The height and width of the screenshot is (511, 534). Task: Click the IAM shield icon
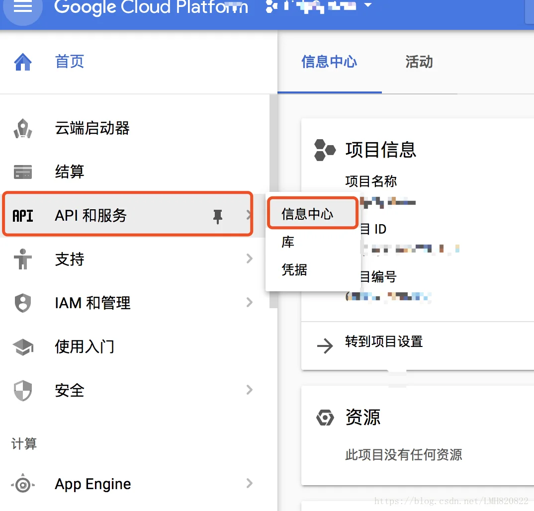(x=23, y=303)
